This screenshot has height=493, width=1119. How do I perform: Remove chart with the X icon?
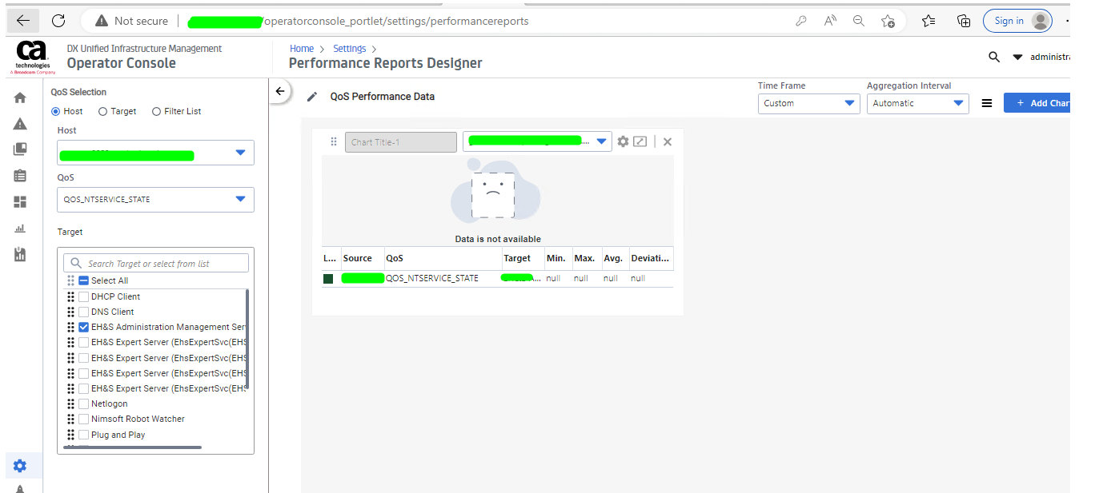pyautogui.click(x=668, y=141)
